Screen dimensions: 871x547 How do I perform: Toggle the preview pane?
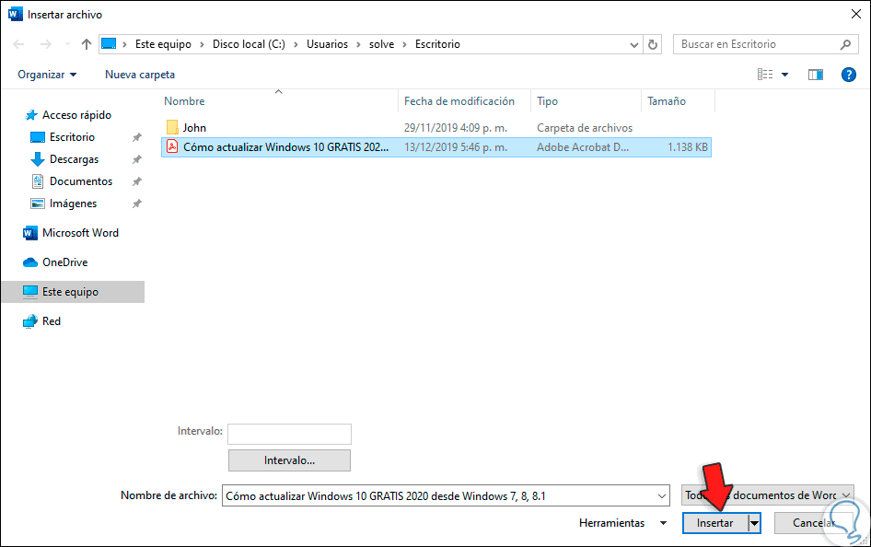pos(816,75)
